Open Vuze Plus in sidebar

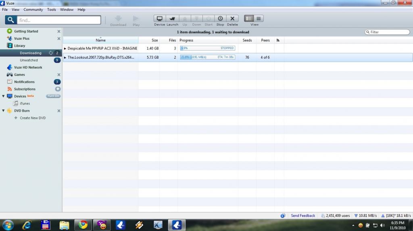coord(22,39)
